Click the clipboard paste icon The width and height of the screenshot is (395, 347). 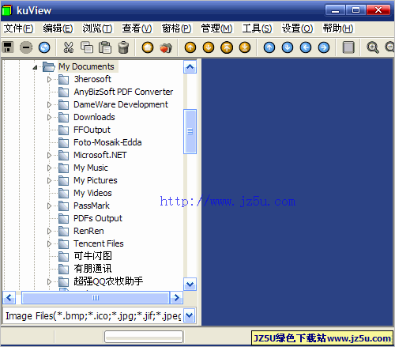pos(105,47)
